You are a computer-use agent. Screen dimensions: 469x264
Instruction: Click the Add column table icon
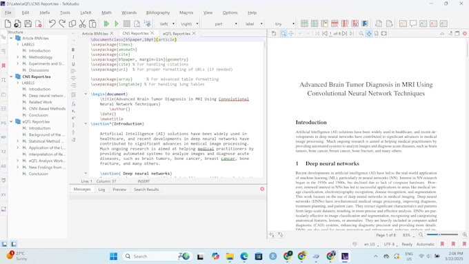point(315,23)
